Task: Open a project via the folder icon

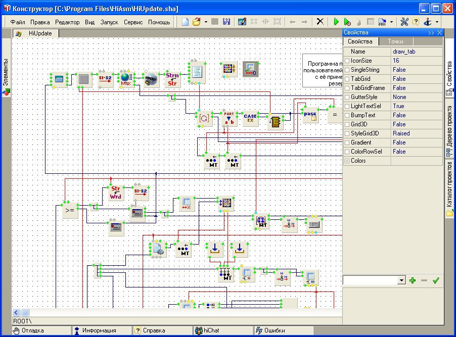Action: (x=197, y=22)
